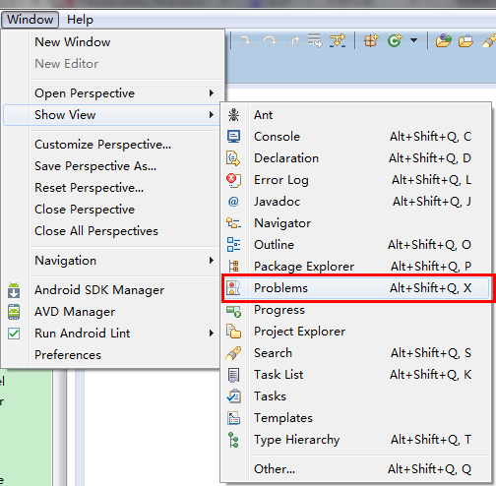Viewport: 496px width, 486px height.
Task: Show the Templates view
Action: click(x=355, y=418)
